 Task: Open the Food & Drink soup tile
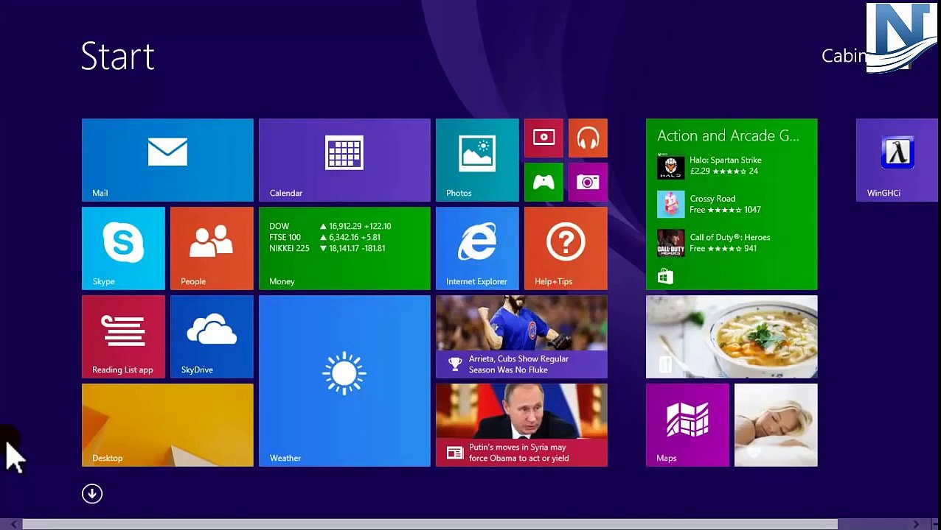[x=732, y=336]
